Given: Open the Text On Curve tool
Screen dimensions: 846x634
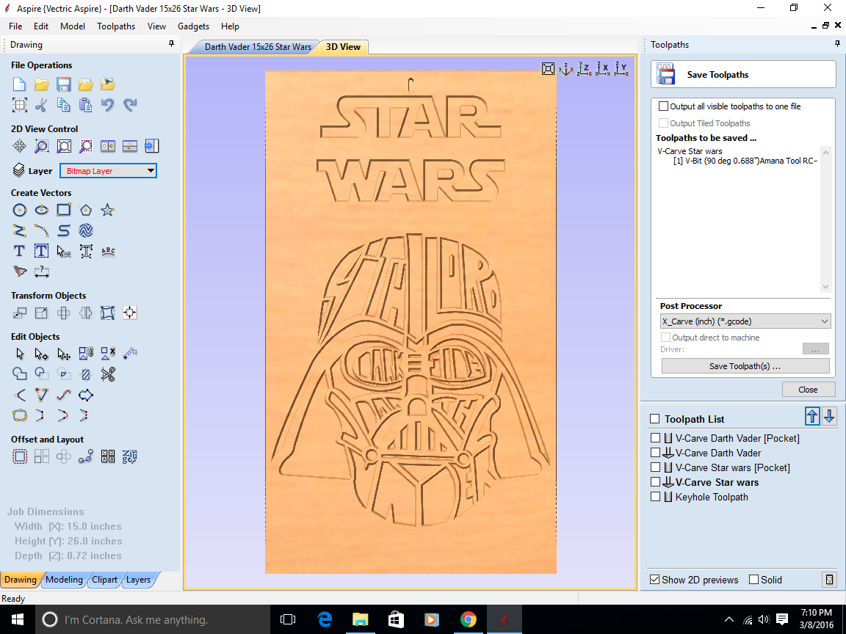Looking at the screenshot, I should 107,251.
